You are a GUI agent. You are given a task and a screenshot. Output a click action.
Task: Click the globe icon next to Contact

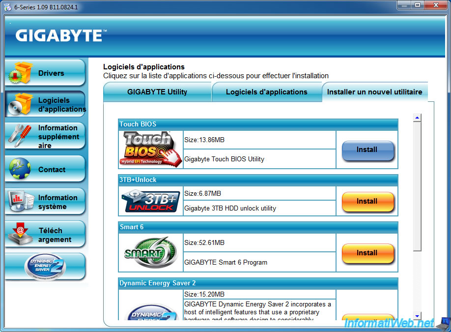(20, 168)
